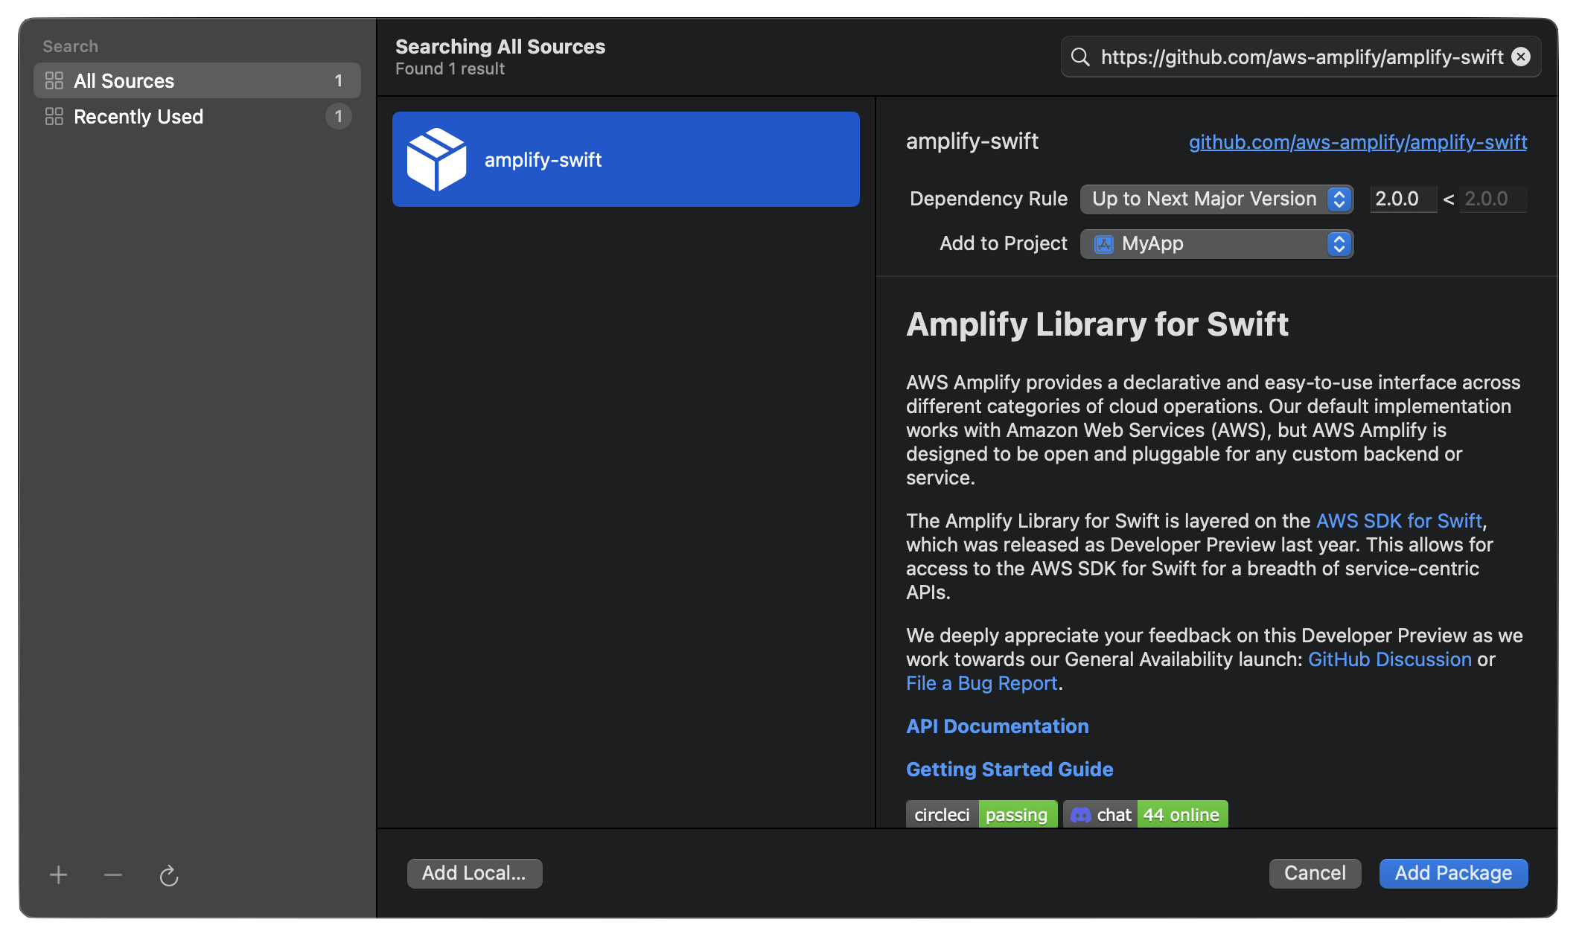Open the Dependency Rule dropdown
Viewport: 1582px width, 937px height.
click(1216, 199)
